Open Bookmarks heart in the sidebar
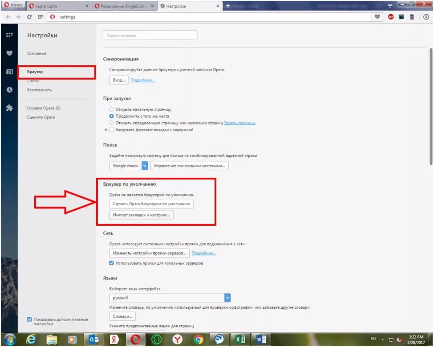The width and height of the screenshot is (434, 347). 9,53
